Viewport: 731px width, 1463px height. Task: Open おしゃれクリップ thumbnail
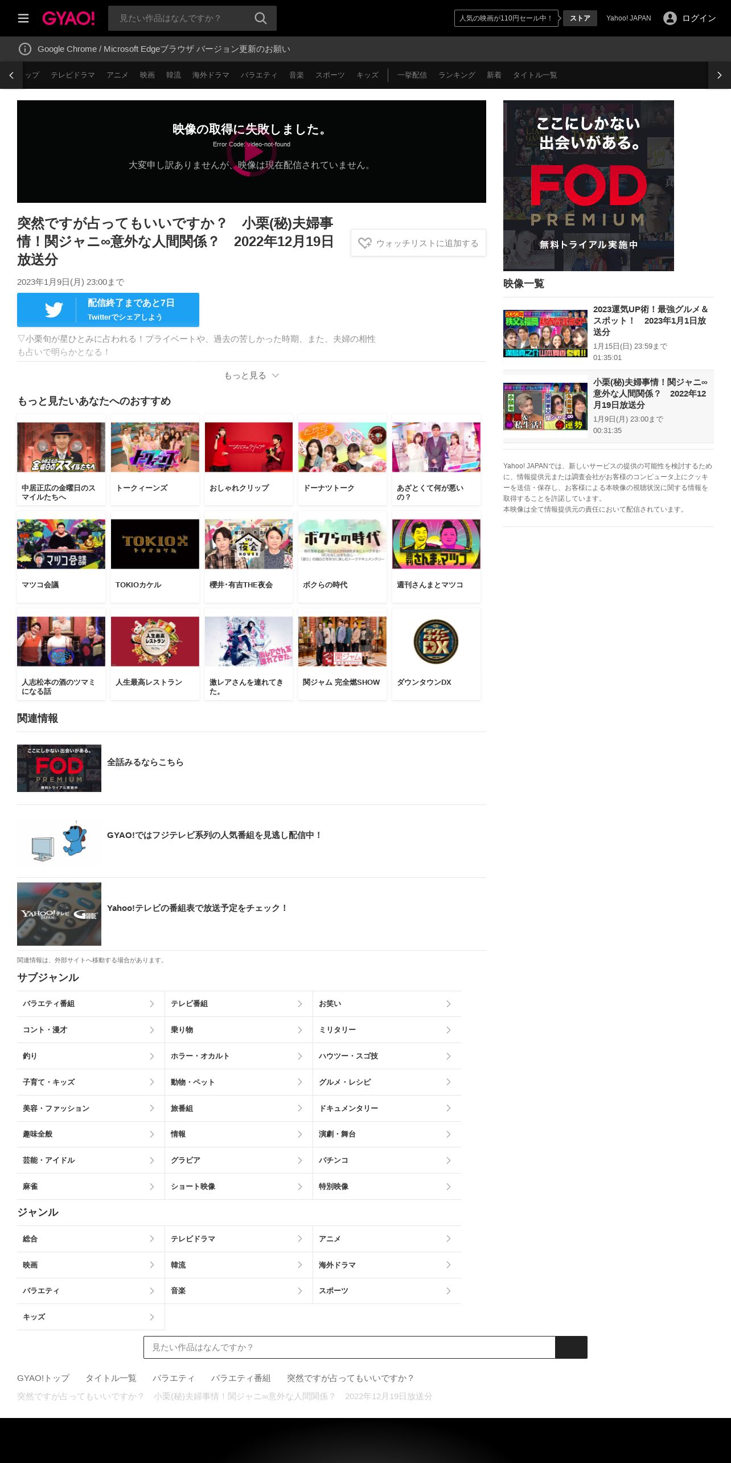(x=249, y=447)
